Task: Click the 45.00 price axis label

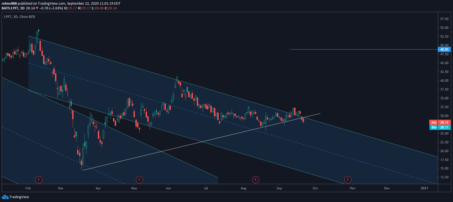Action: click(444, 63)
